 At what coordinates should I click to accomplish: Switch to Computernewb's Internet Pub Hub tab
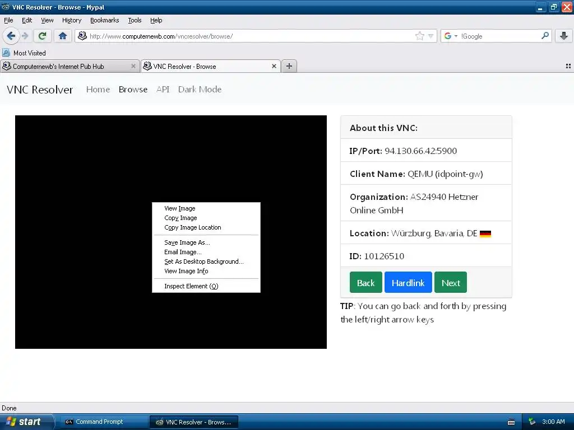[x=70, y=66]
